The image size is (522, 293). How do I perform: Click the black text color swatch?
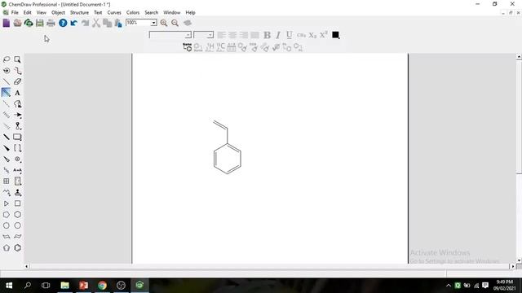pyautogui.click(x=335, y=35)
